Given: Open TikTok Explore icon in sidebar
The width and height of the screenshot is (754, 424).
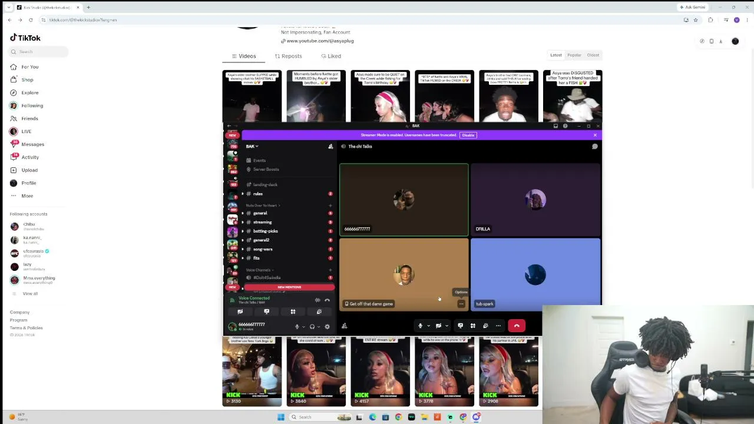Looking at the screenshot, I should (x=14, y=92).
